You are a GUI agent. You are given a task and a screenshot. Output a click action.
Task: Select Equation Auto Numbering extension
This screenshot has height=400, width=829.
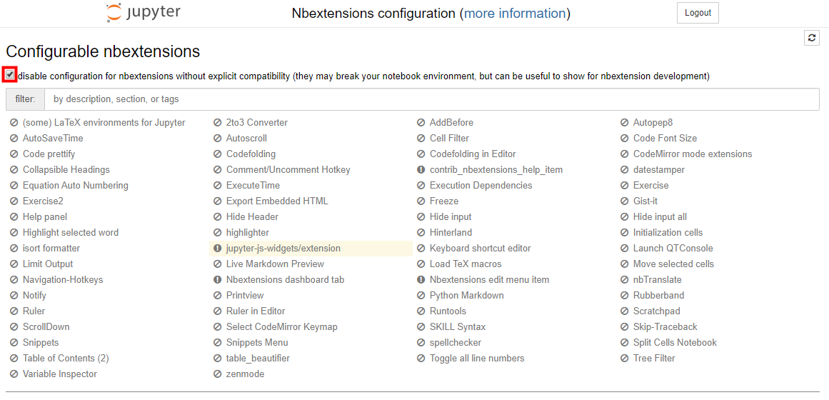[76, 186]
